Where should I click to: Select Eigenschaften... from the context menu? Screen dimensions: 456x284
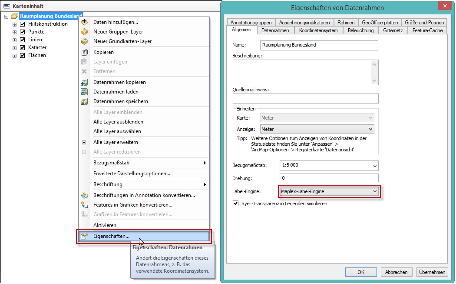111,236
